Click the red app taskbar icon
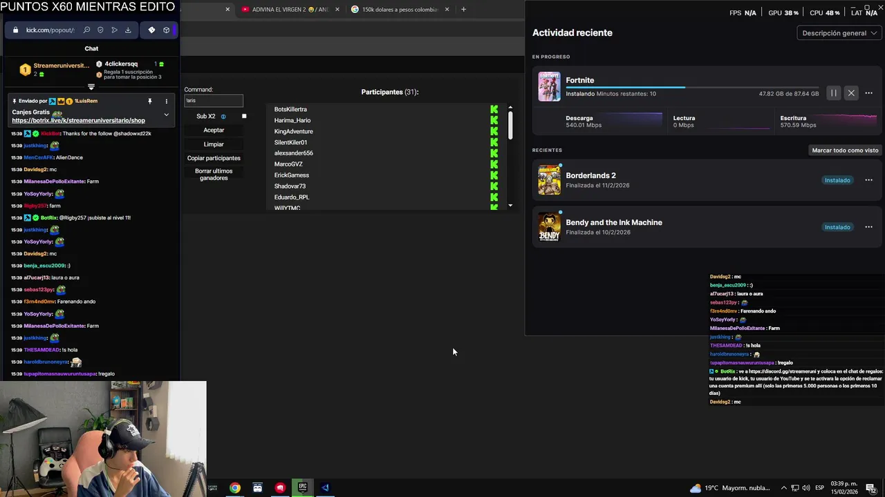Image resolution: width=885 pixels, height=497 pixels. (280, 488)
